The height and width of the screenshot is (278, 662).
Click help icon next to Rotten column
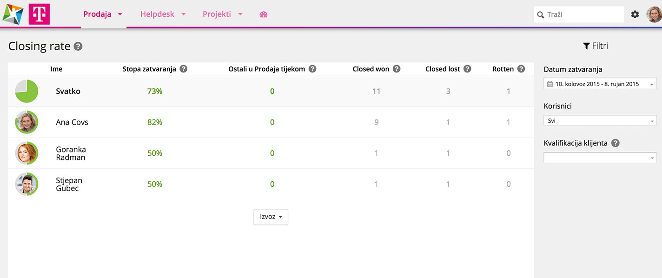tap(521, 69)
